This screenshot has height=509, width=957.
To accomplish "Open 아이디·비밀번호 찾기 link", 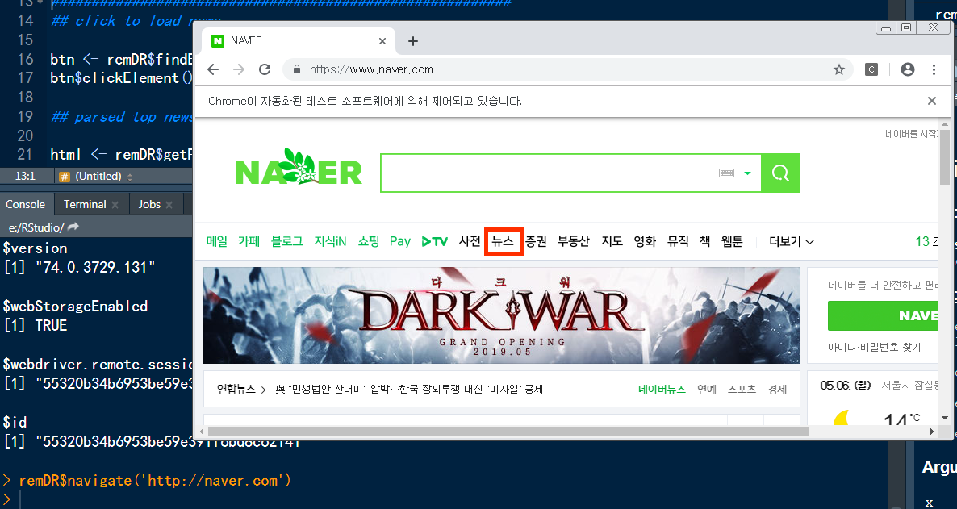I will tap(875, 348).
